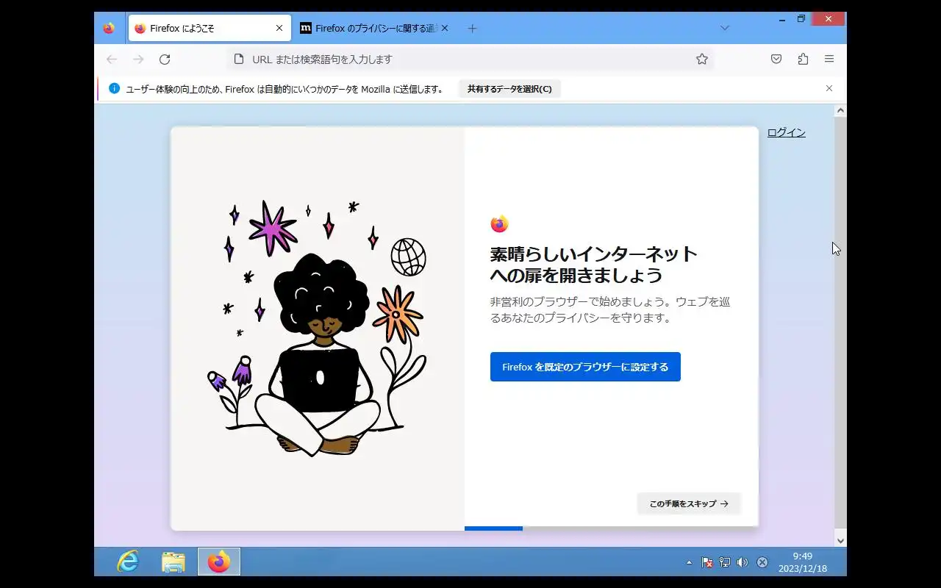Open the list all tabs dropdown

coord(724,29)
